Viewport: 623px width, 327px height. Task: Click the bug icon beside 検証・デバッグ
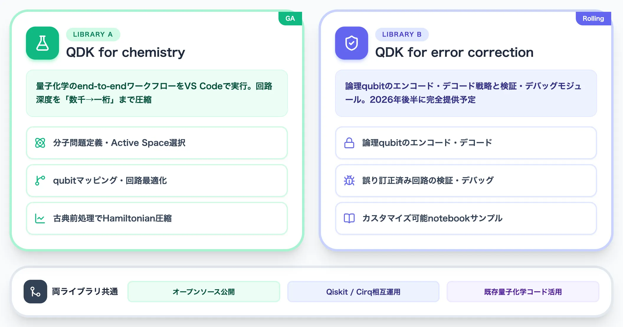point(349,181)
